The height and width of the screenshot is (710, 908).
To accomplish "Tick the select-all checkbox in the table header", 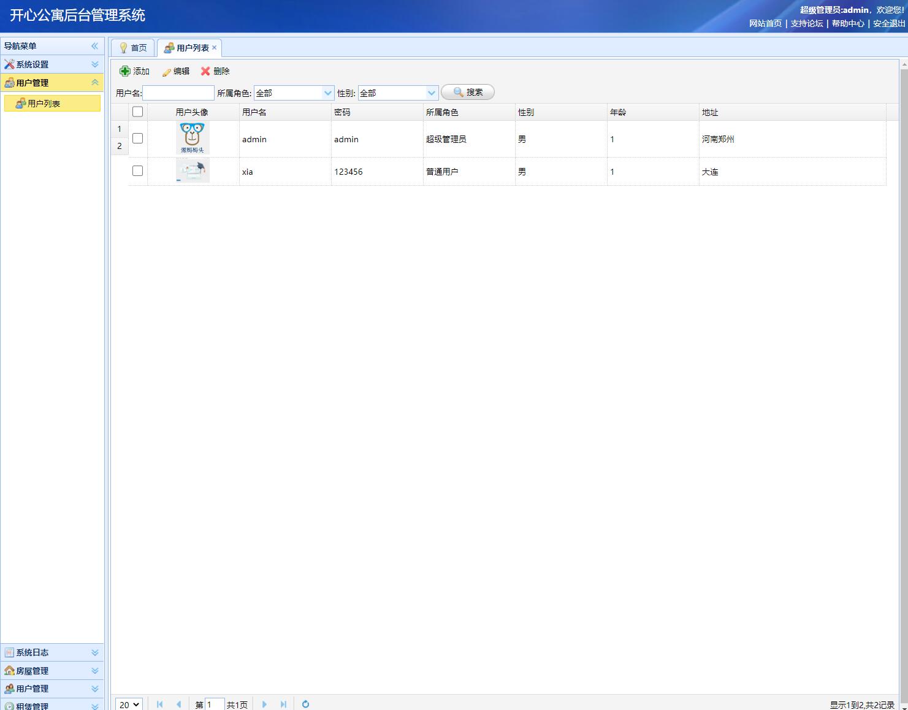I will click(x=137, y=112).
